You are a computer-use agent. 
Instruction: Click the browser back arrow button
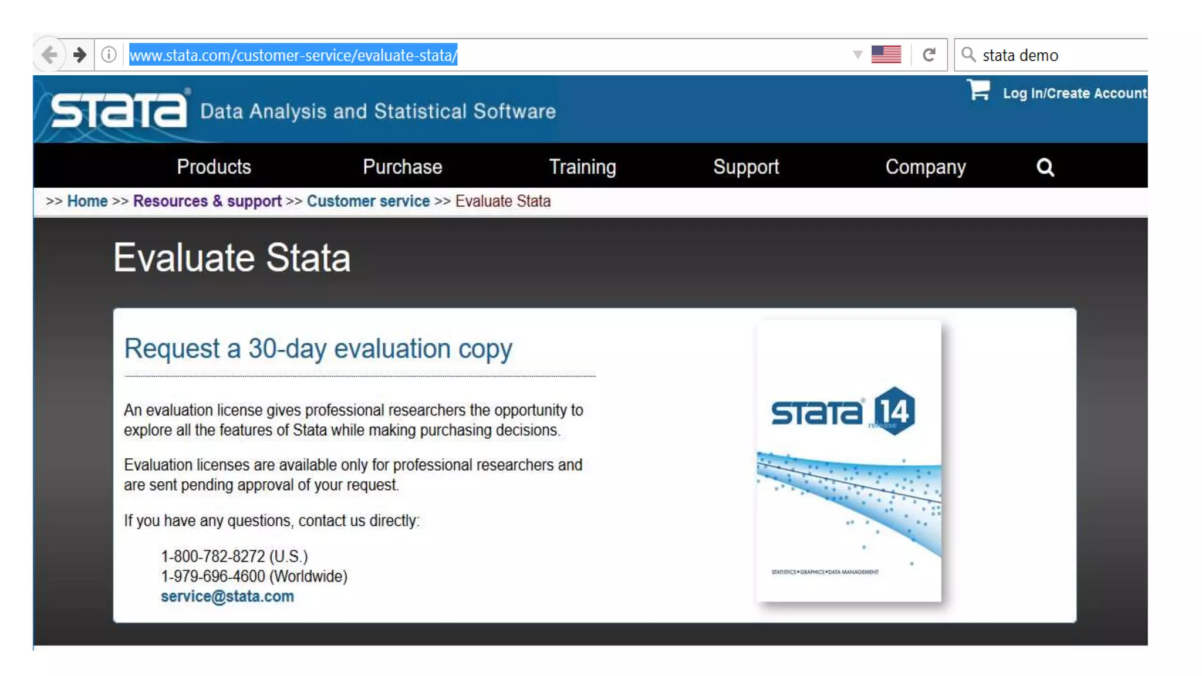pos(50,55)
